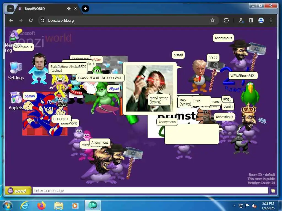The image size is (282, 211).
Task: Click the Somari name tag
Action: click(30, 96)
